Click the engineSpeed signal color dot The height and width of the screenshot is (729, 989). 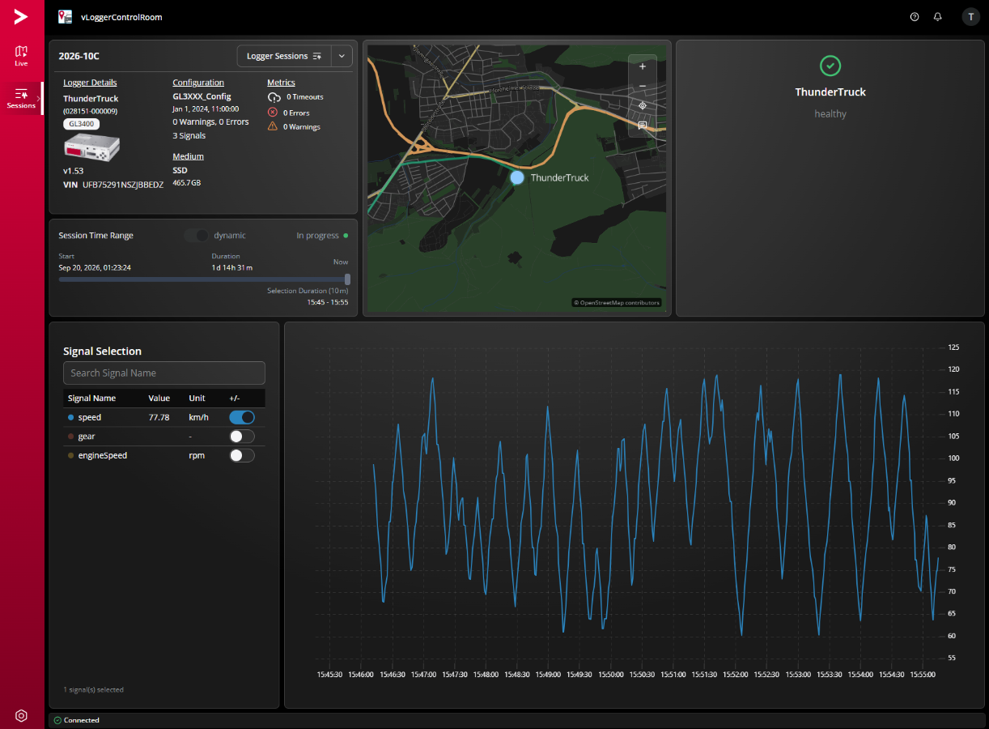(x=71, y=455)
